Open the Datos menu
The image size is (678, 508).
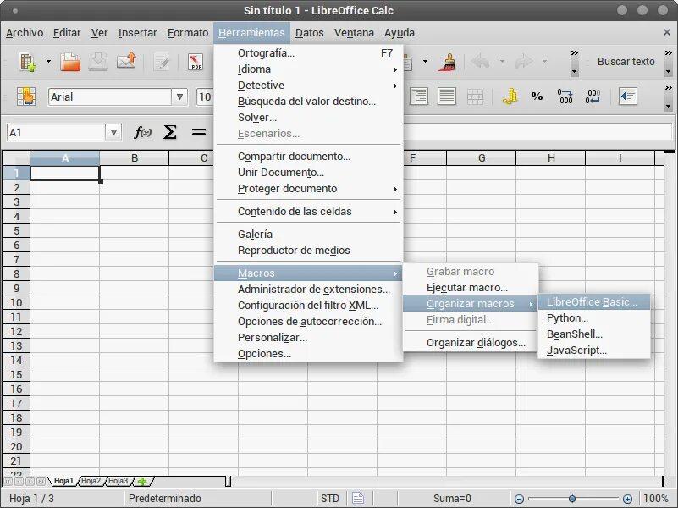point(310,33)
